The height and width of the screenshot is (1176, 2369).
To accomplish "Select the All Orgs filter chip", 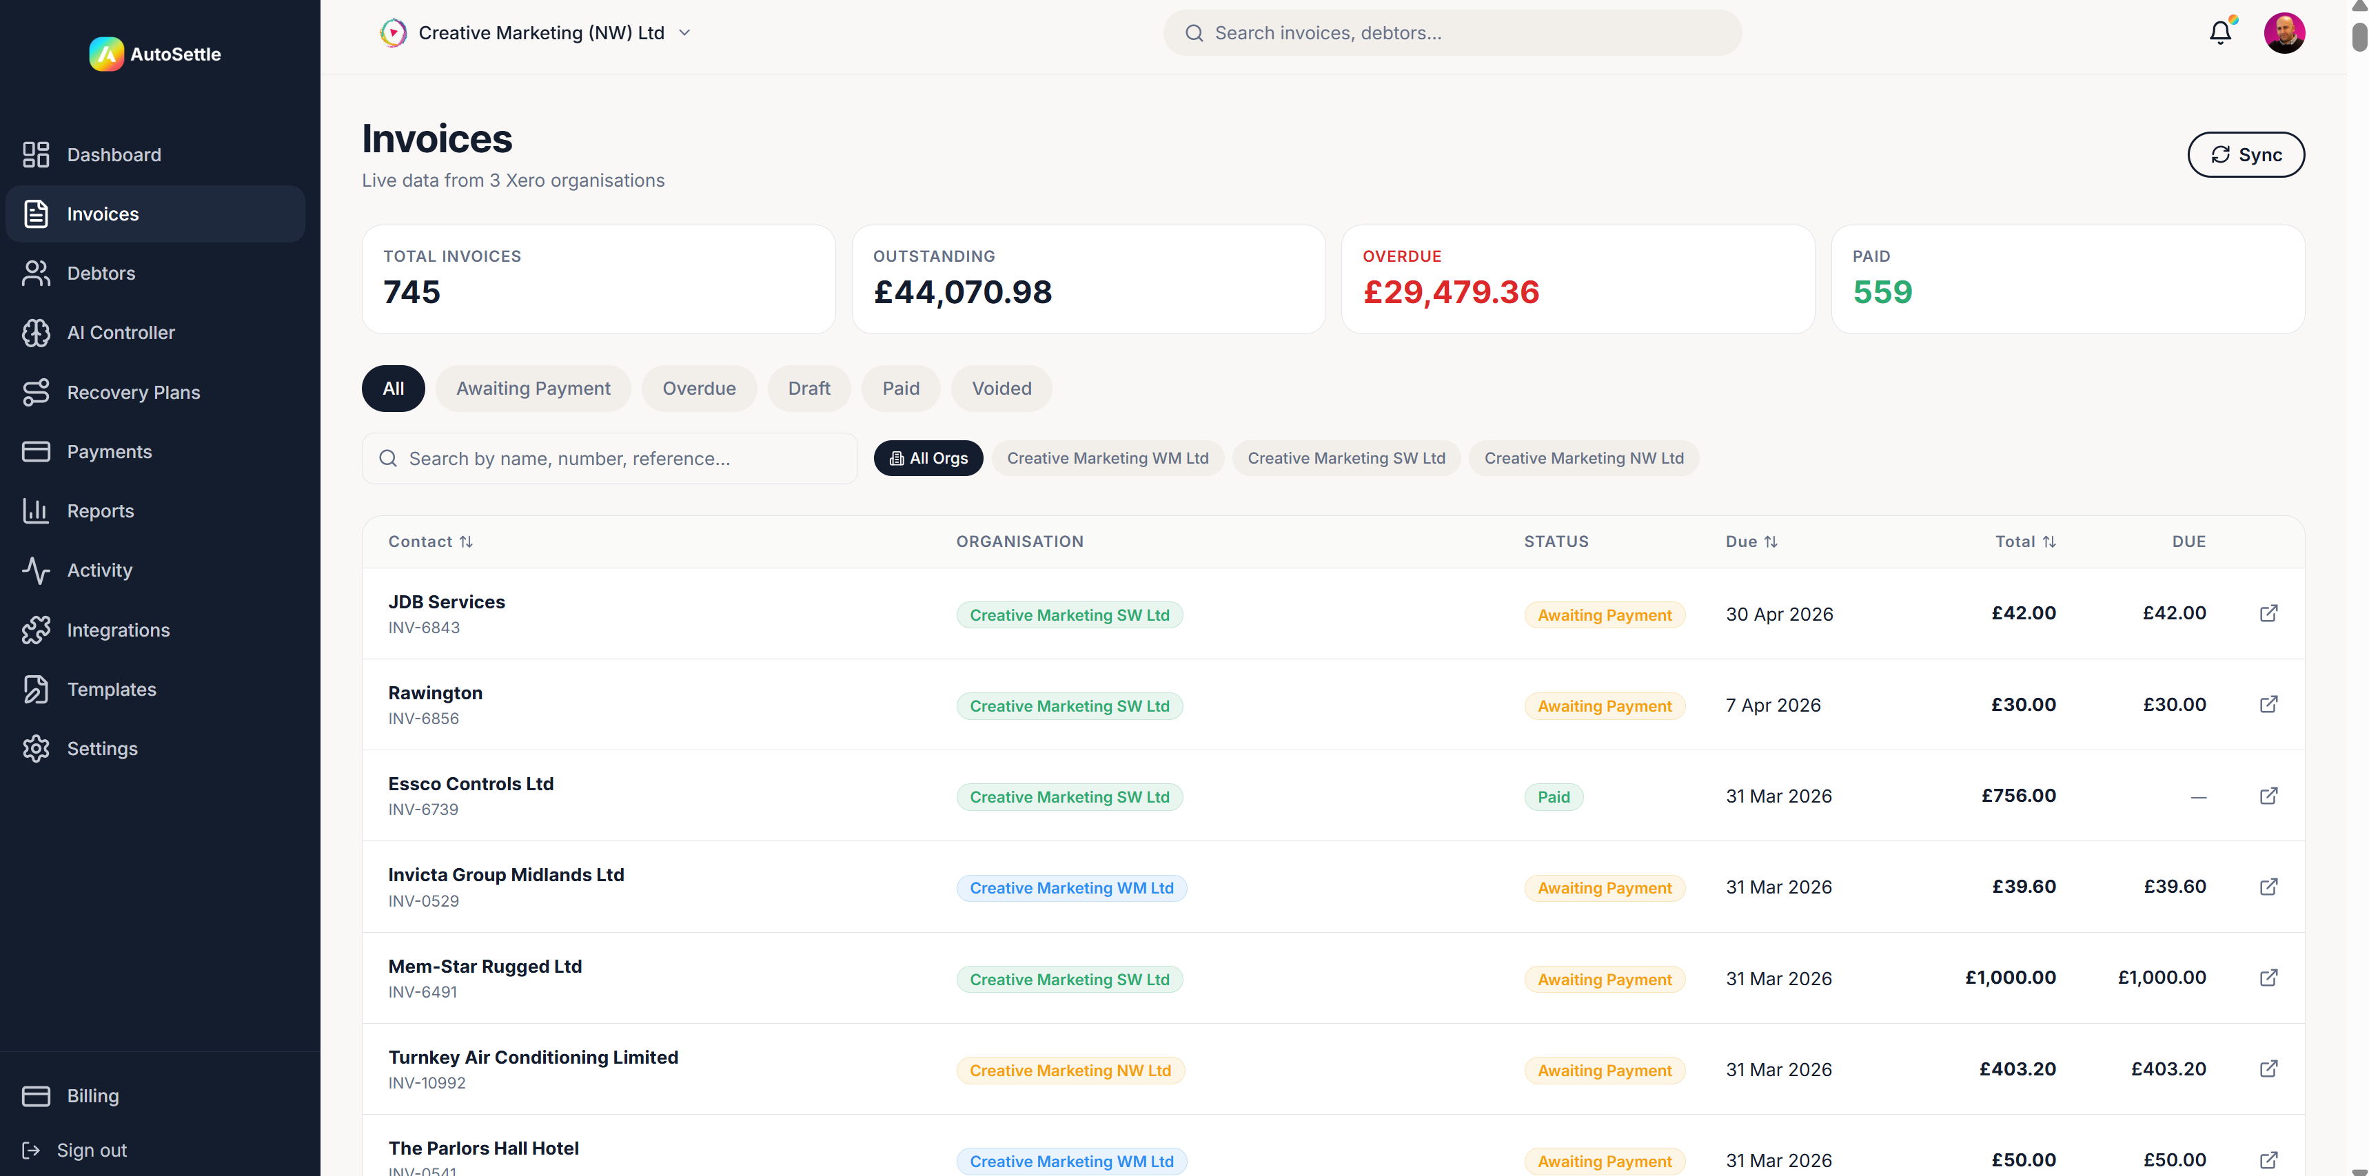I will (x=928, y=458).
